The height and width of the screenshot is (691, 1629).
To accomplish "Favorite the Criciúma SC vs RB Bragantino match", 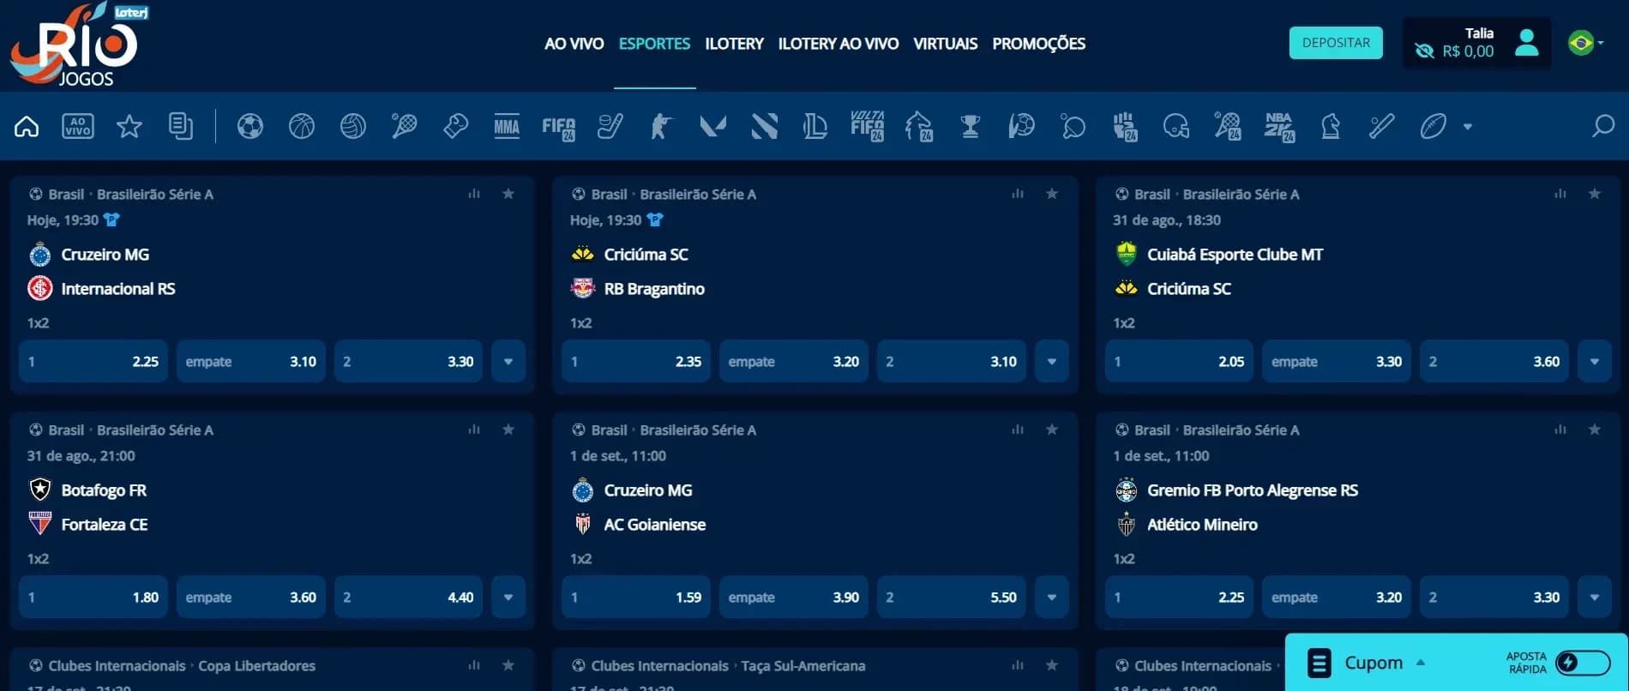I will 1052,194.
